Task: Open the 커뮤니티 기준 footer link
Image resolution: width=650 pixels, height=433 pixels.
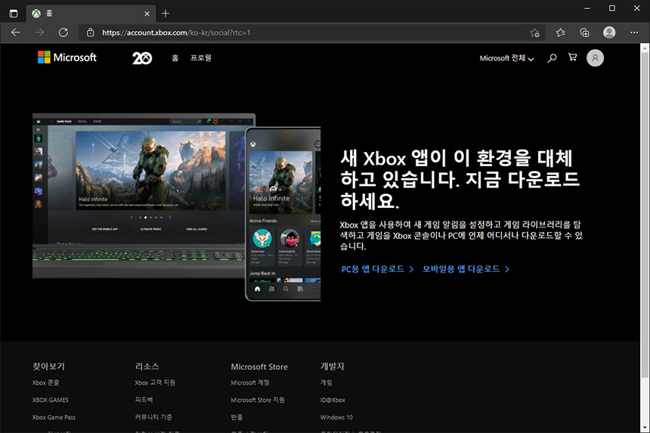Action: click(x=153, y=417)
